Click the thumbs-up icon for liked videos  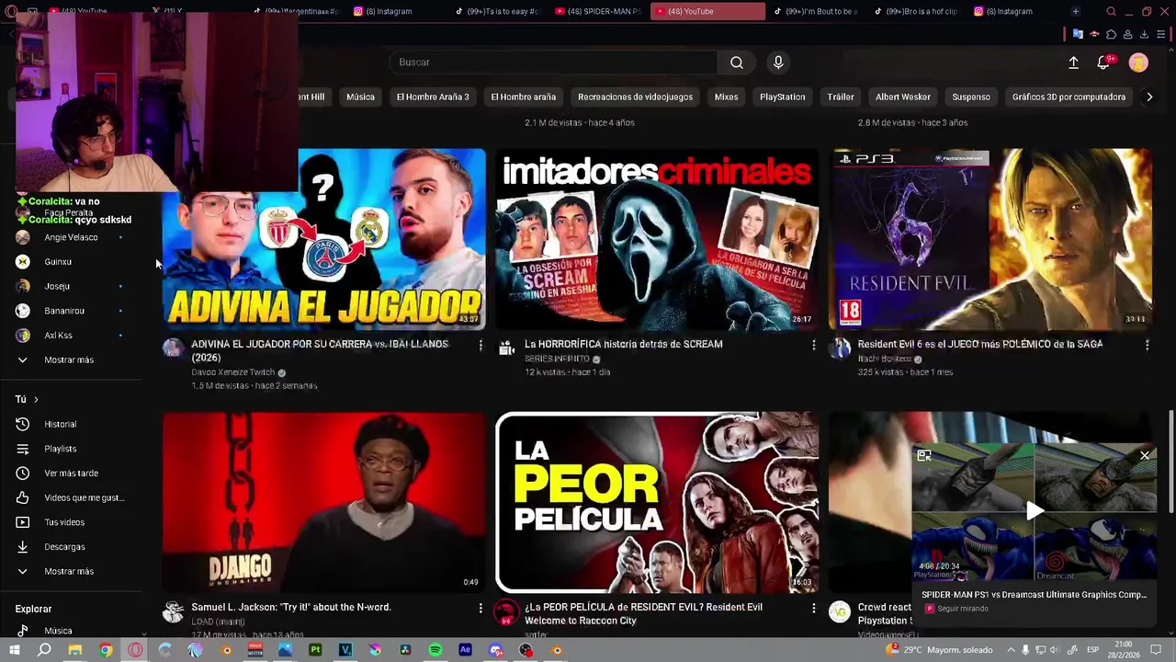(x=23, y=497)
